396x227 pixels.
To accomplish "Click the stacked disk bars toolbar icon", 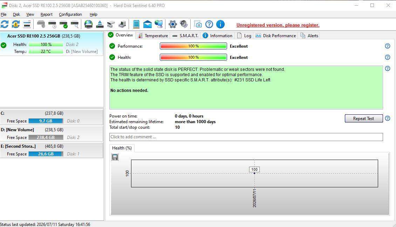I will [x=27, y=24].
